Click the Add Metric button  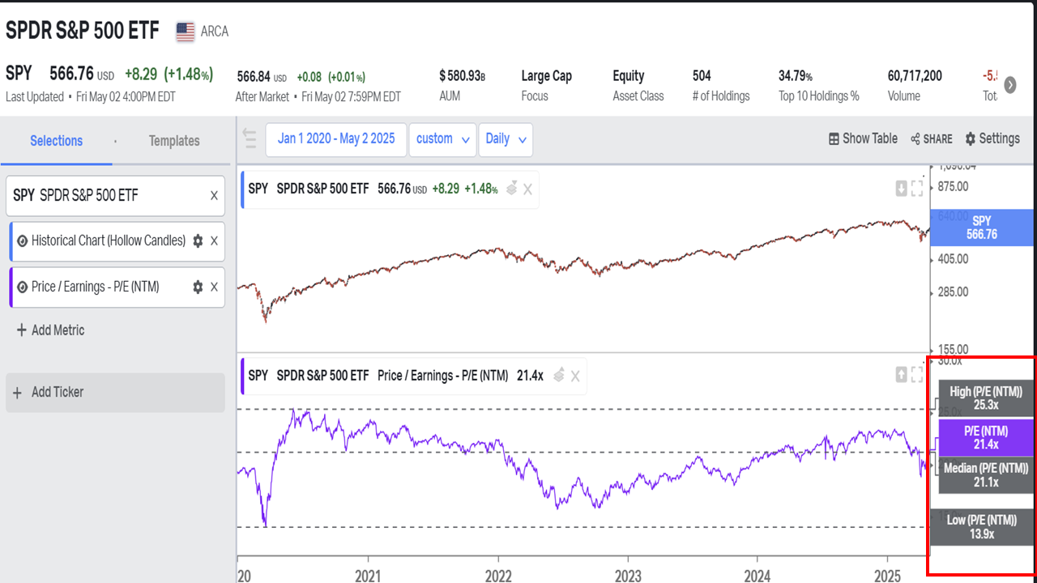49,330
